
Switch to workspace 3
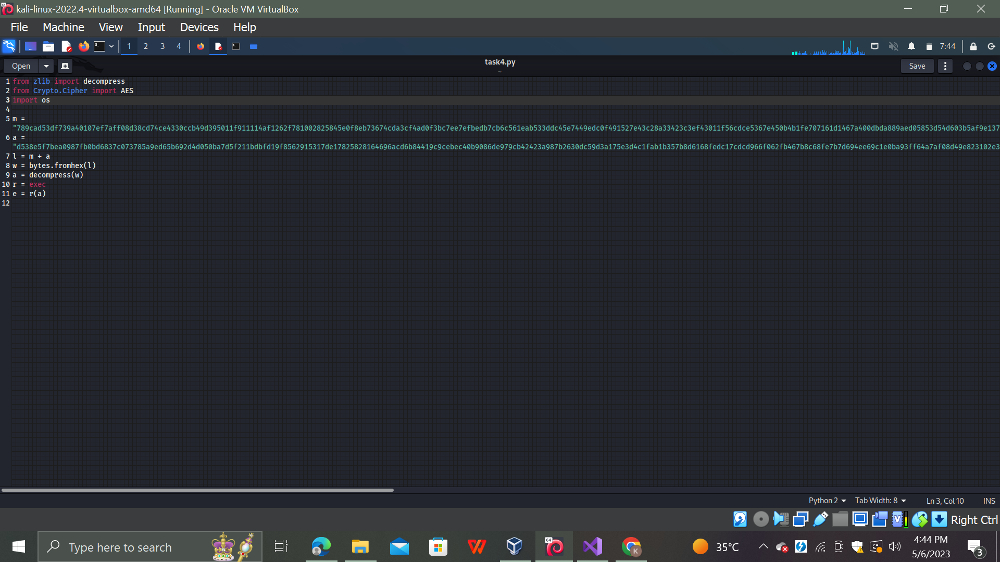pyautogui.click(x=162, y=46)
